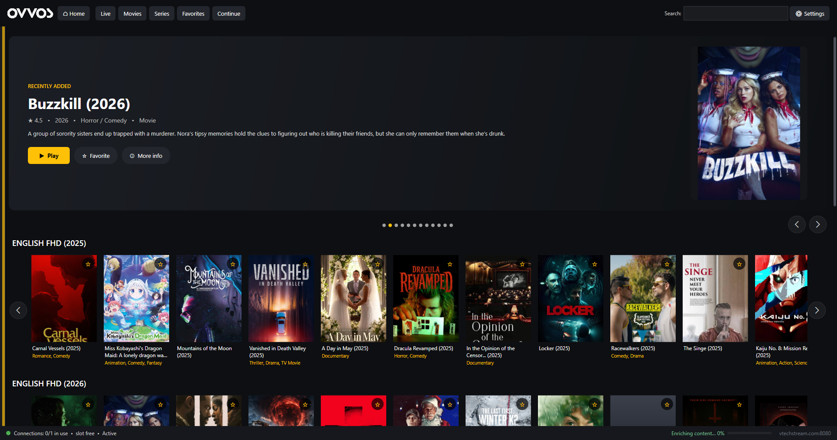
Task: Move the English FHD (2025) row right
Action: point(817,310)
